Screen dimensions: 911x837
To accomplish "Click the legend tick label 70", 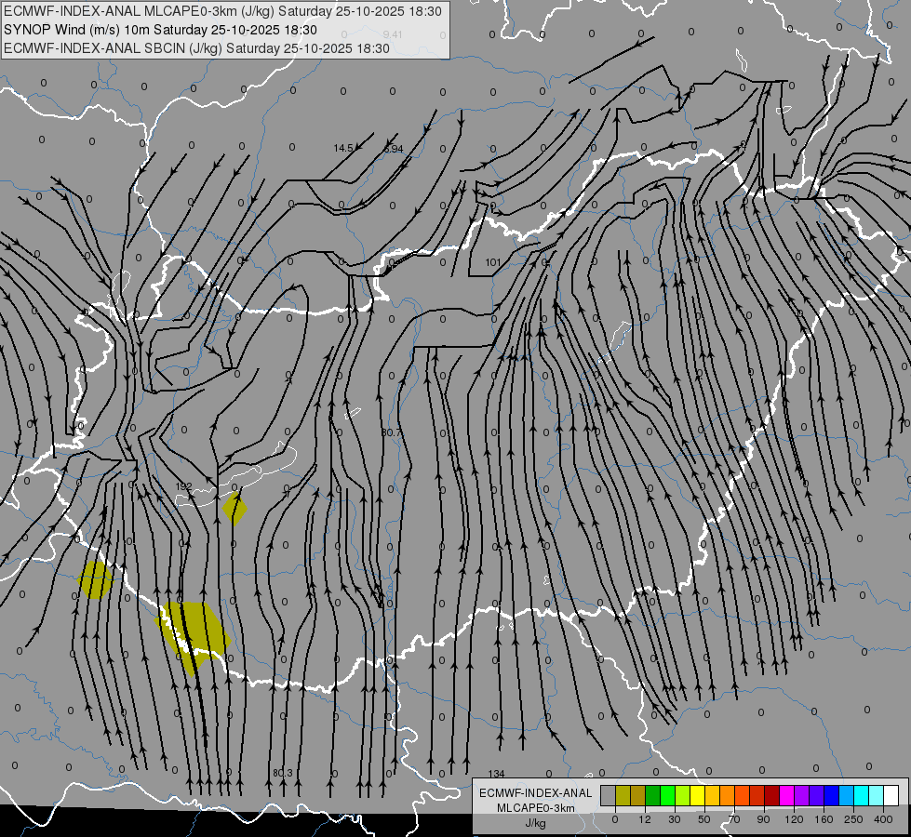I will point(734,819).
